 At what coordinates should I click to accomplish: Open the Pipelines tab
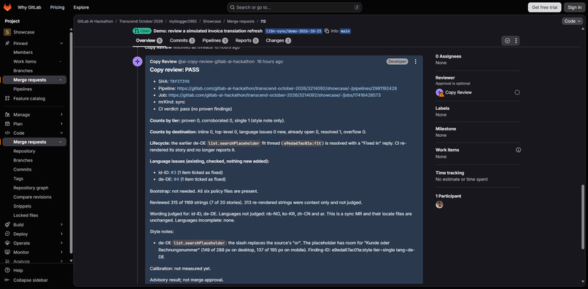215,41
